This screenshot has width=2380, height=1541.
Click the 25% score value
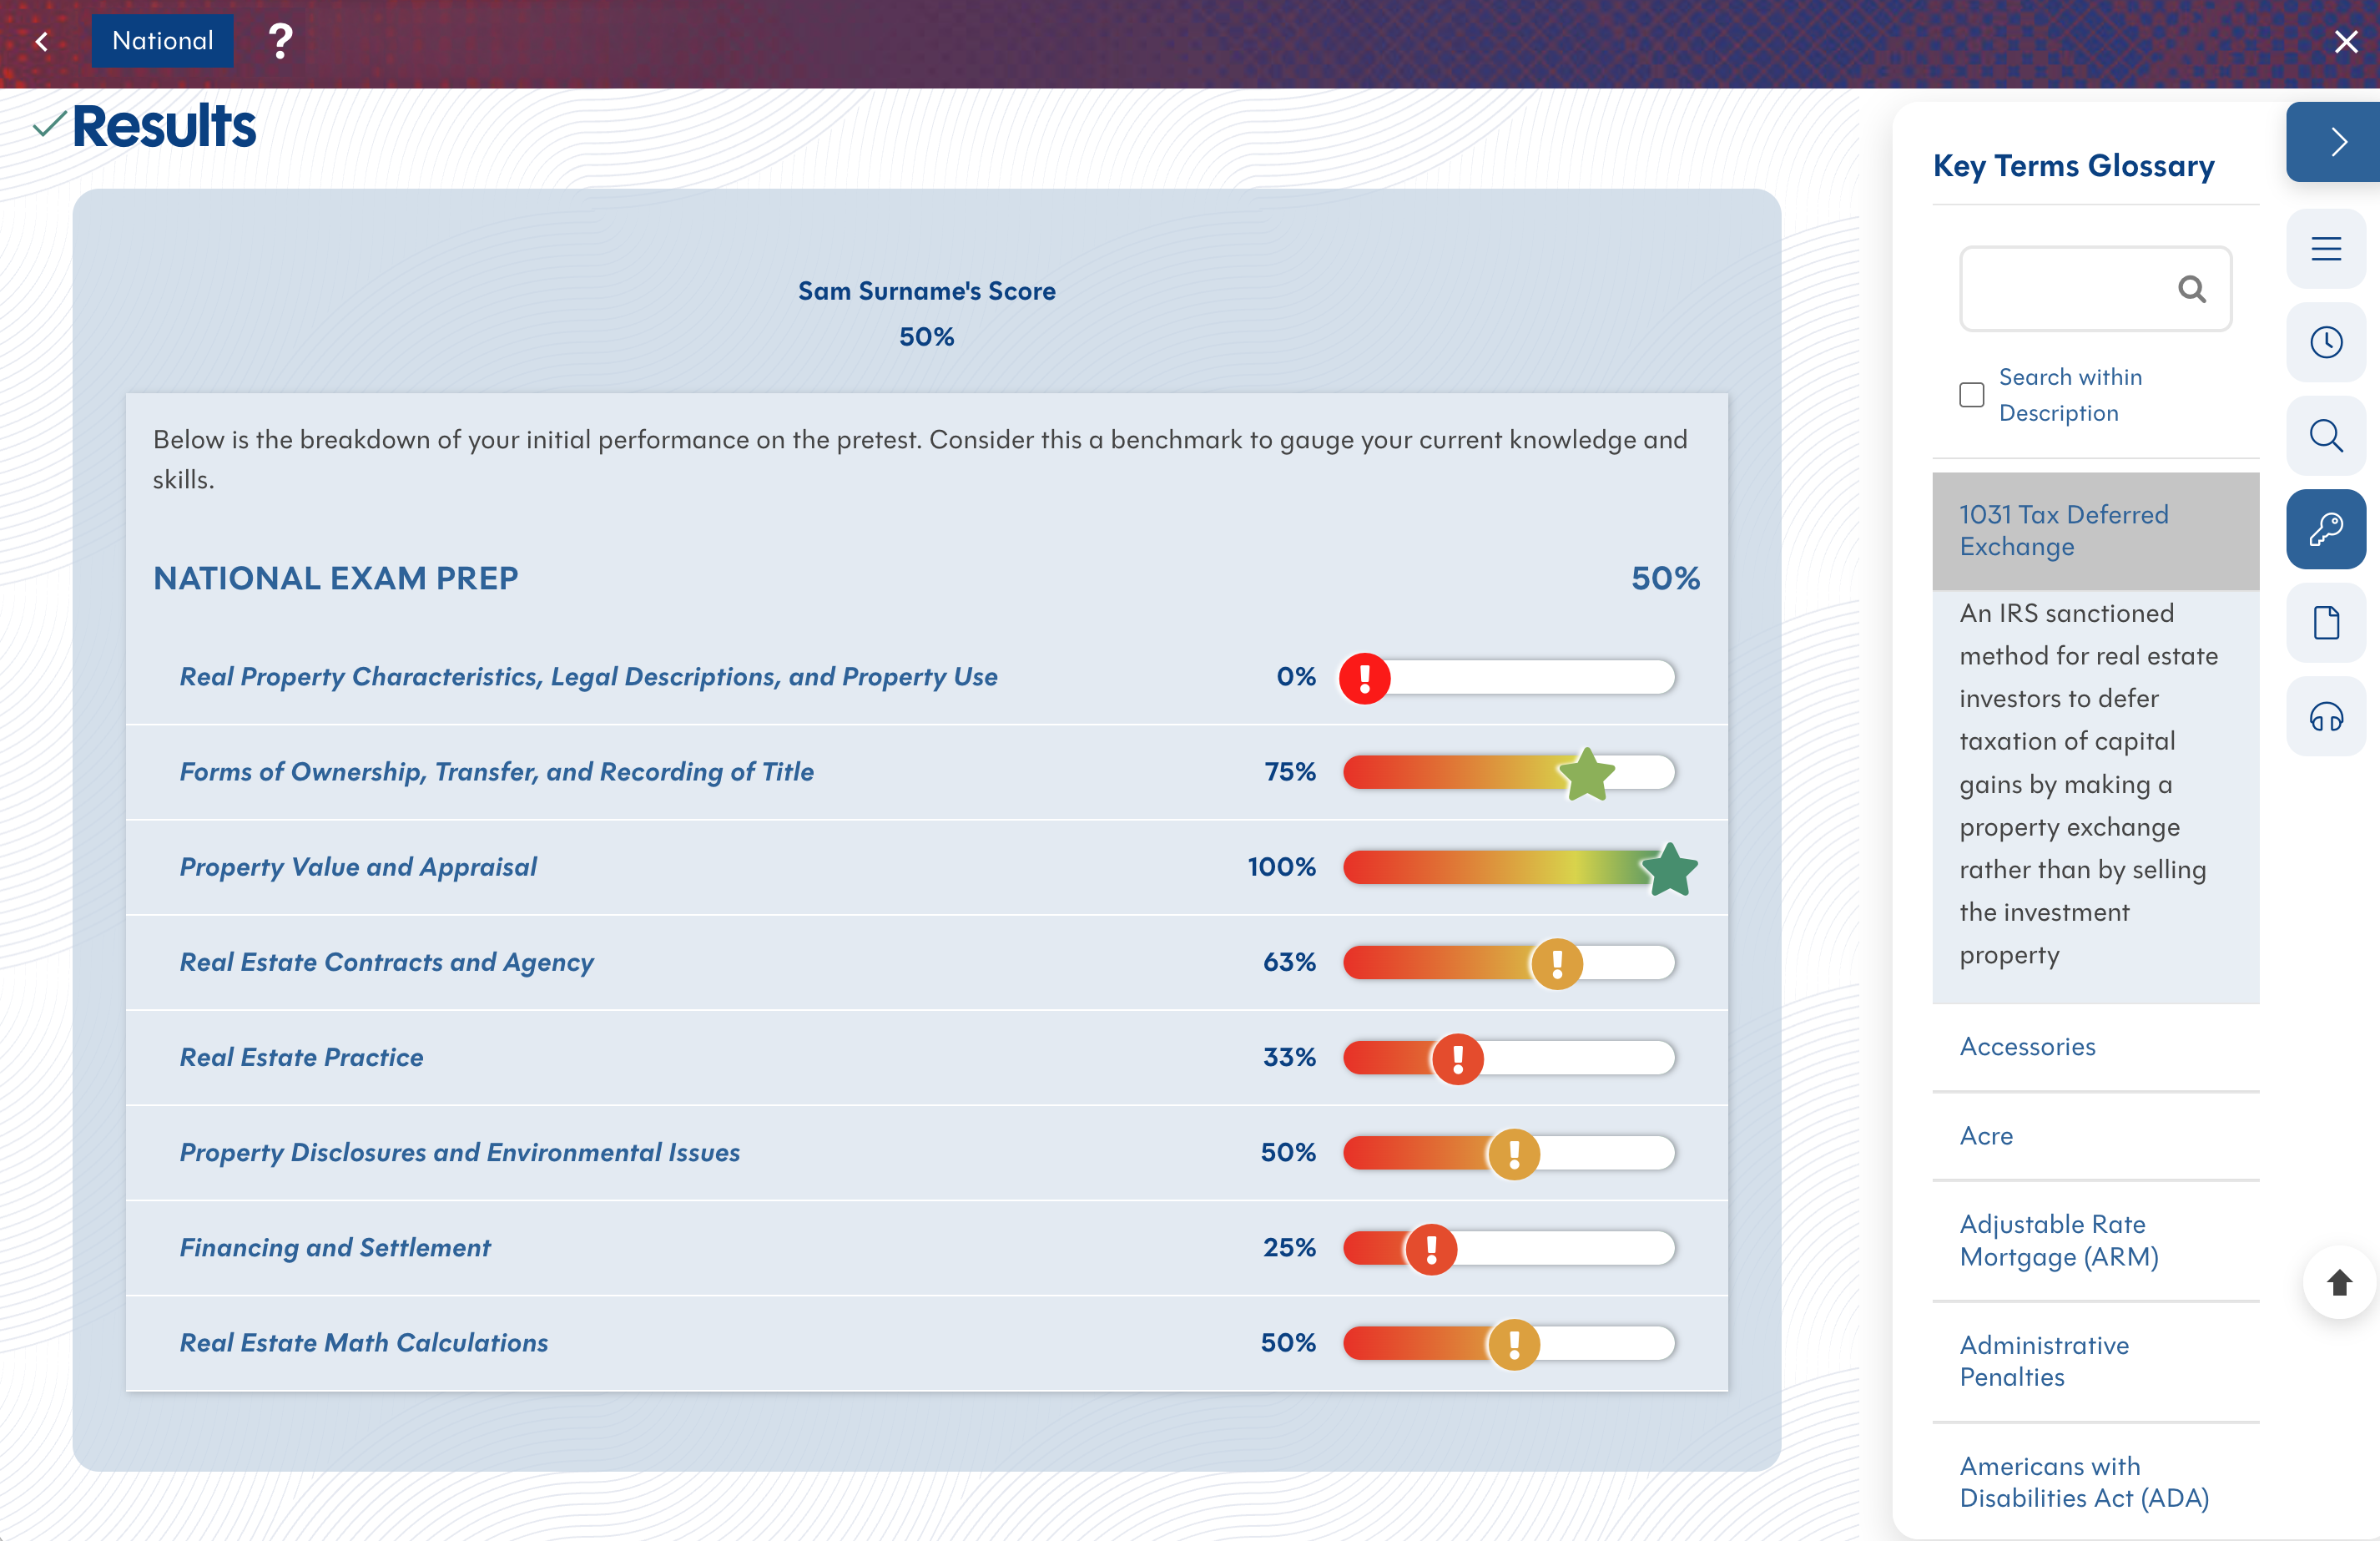pos(1289,1247)
